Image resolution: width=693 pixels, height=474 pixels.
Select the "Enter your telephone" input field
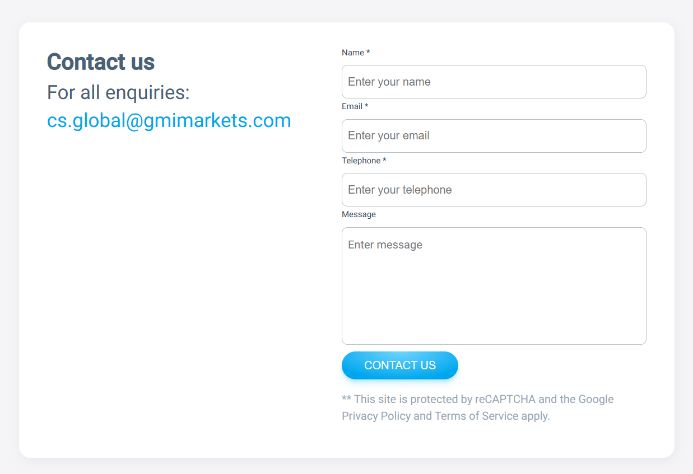pyautogui.click(x=494, y=190)
